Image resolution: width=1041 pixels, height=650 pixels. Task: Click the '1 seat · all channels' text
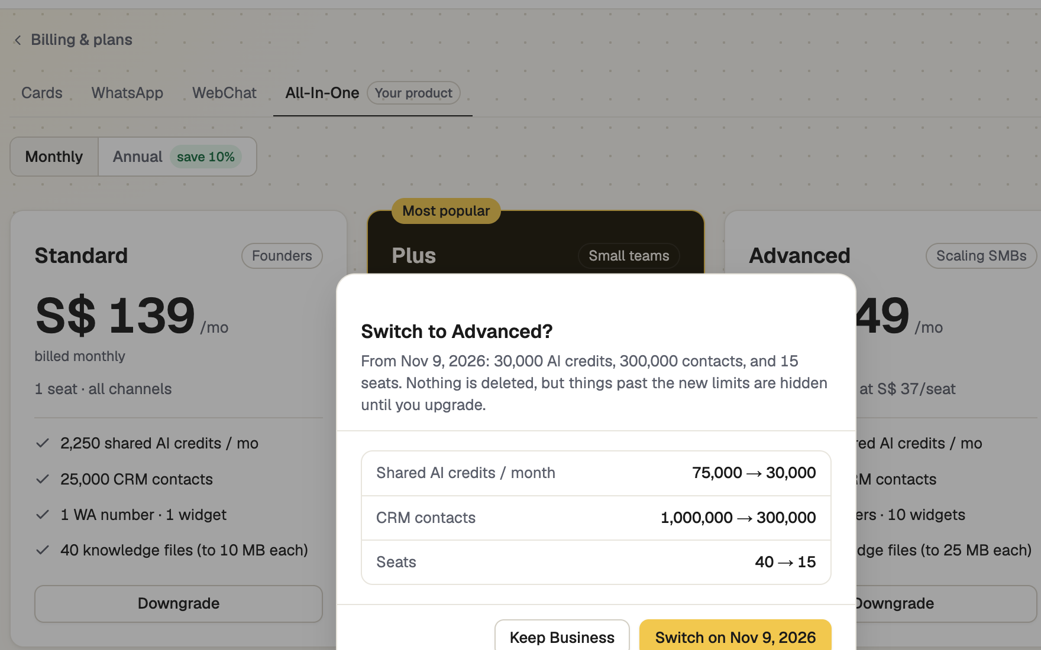(x=103, y=389)
